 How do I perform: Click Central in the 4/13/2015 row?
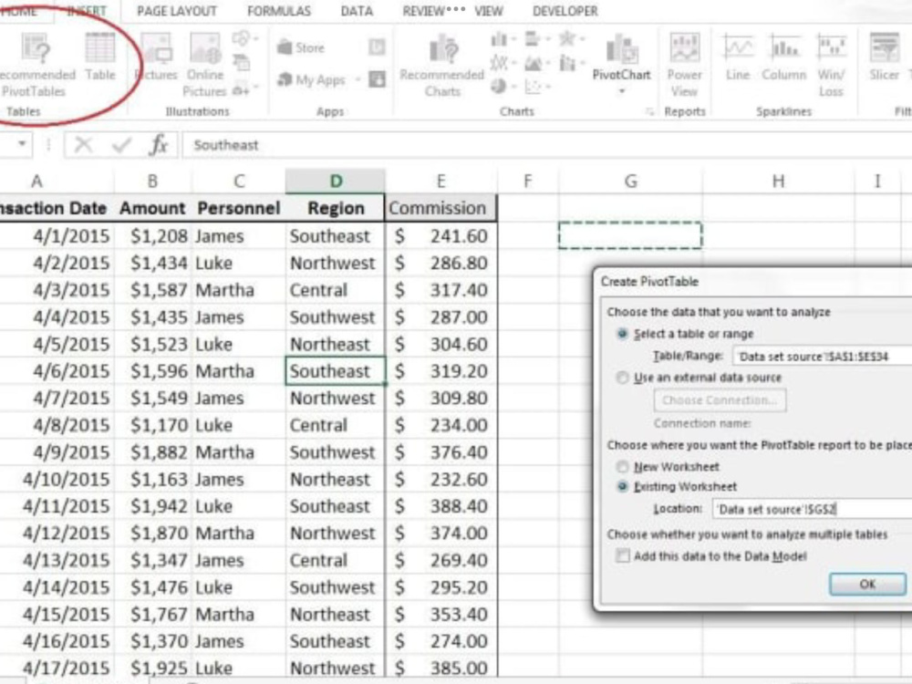click(335, 560)
